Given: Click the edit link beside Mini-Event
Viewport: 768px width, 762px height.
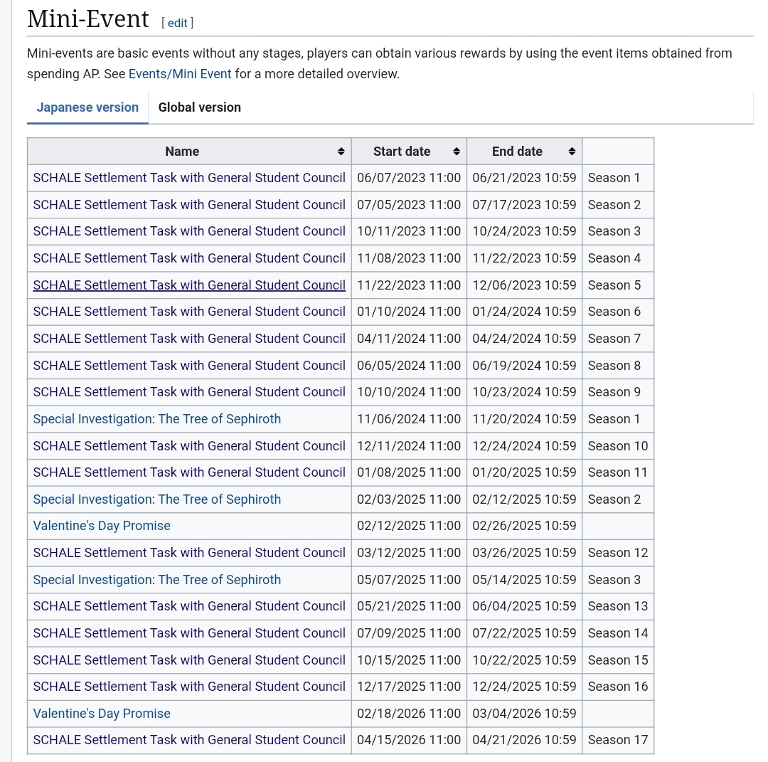Looking at the screenshot, I should 177,23.
